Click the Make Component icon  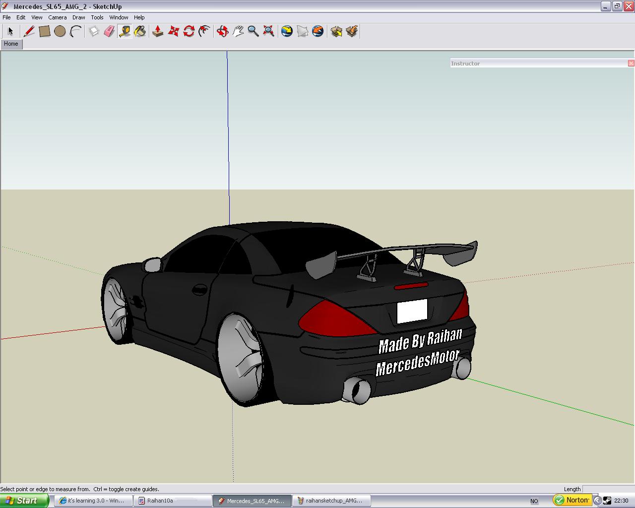click(94, 31)
